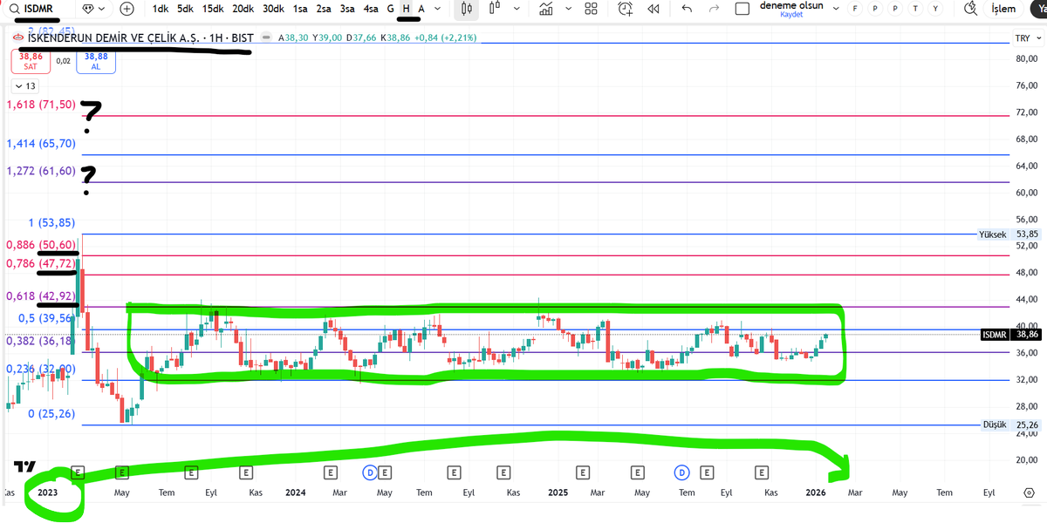Click the T circle button
Viewport: 1047px width, 523px height.
pyautogui.click(x=915, y=9)
